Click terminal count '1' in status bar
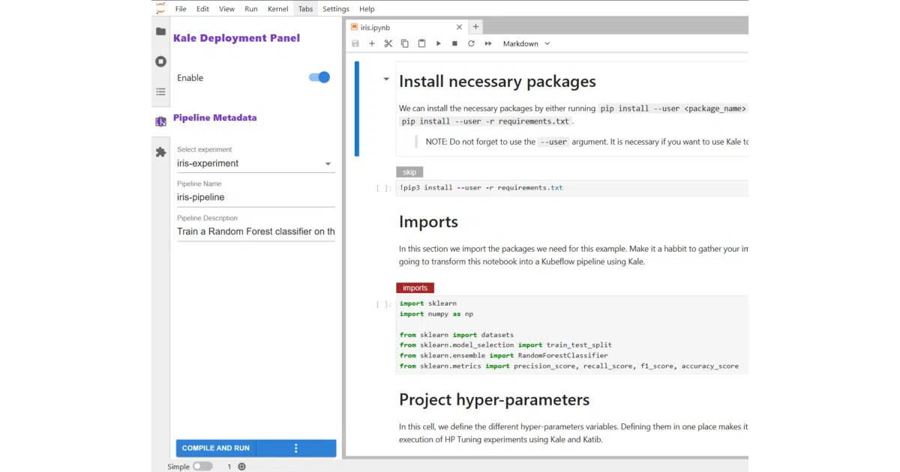This screenshot has height=472, width=900. point(229,467)
